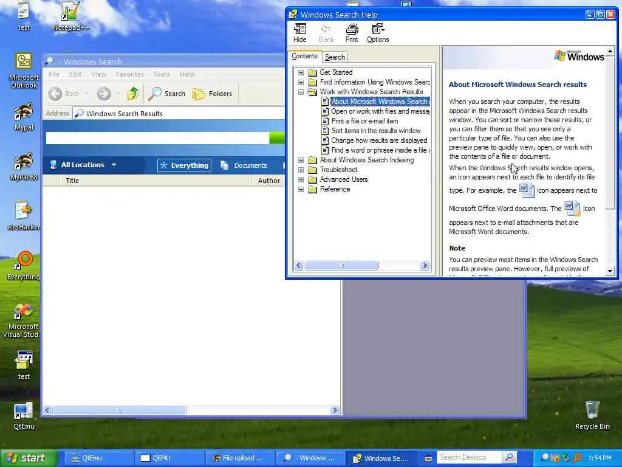Select the Recycle Bin icon
Viewport: 622px width, 467px height.
click(x=592, y=415)
